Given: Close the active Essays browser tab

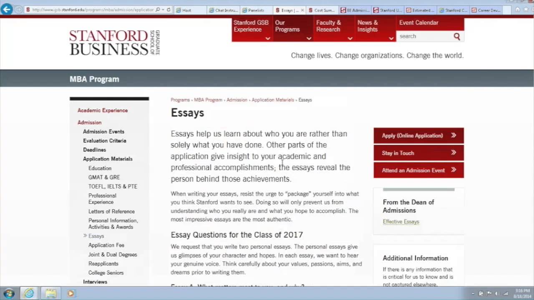Looking at the screenshot, I should coord(302,10).
